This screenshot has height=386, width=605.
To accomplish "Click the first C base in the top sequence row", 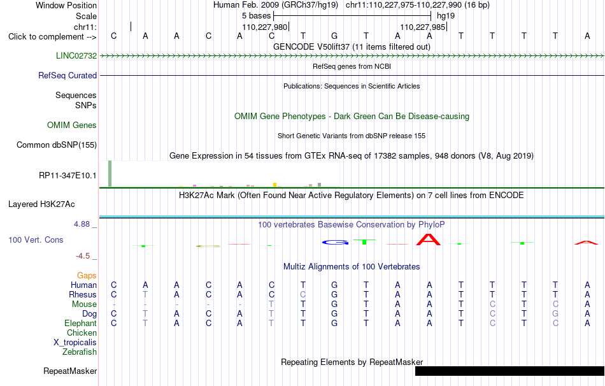I will (x=113, y=36).
